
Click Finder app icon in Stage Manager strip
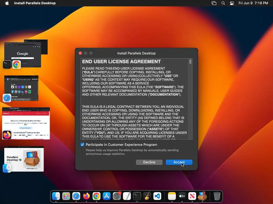[7, 168]
